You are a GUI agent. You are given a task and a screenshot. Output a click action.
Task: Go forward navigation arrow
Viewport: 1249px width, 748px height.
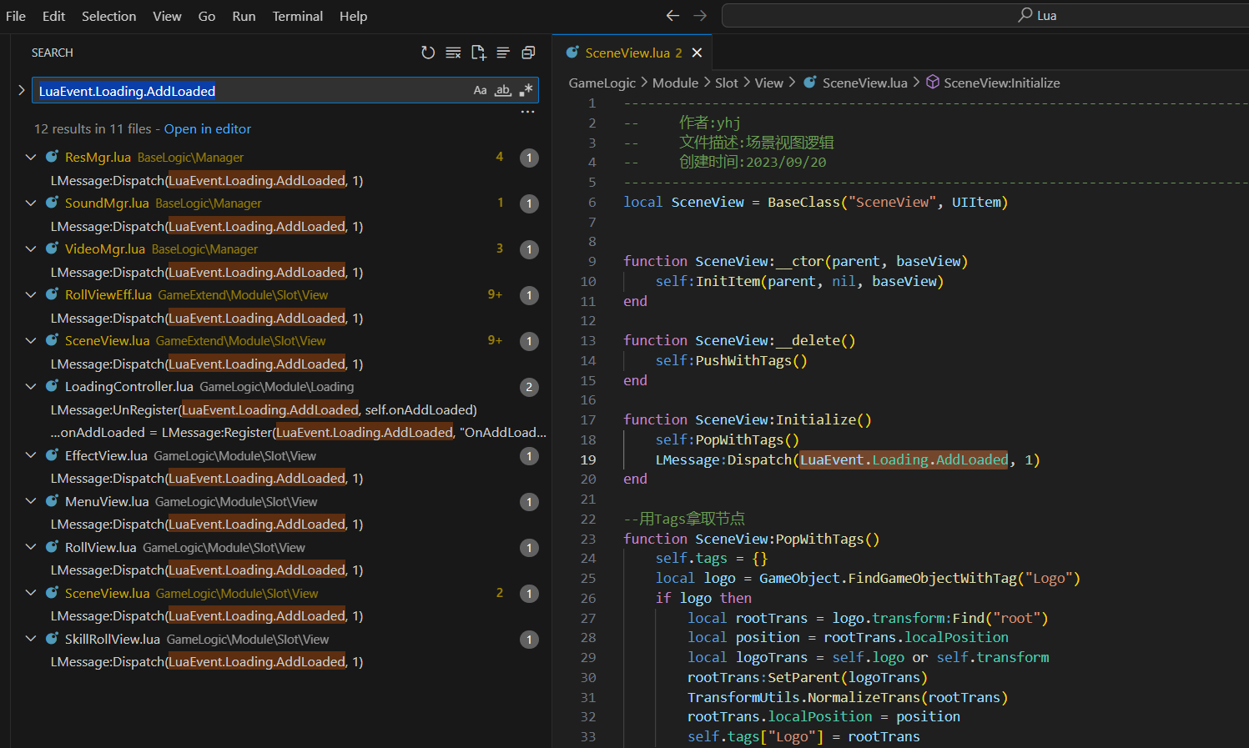pyautogui.click(x=700, y=15)
